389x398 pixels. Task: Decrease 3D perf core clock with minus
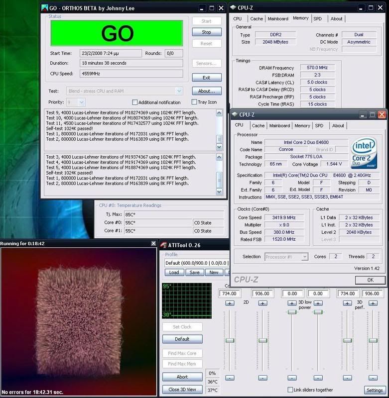[347, 378]
